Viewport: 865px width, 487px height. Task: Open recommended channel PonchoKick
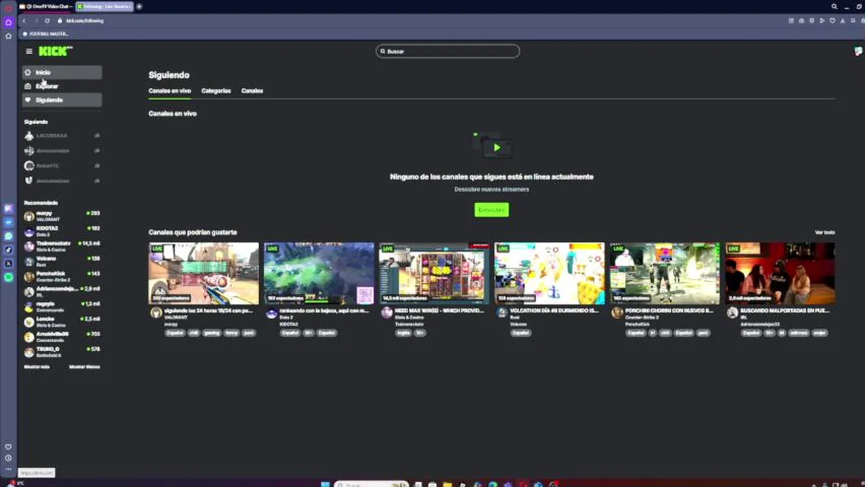(62, 276)
